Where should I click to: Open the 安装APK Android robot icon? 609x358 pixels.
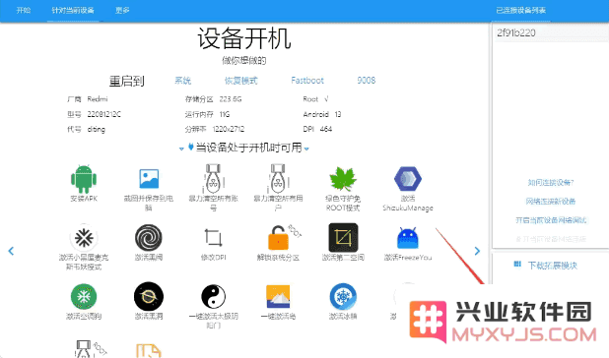click(x=84, y=179)
